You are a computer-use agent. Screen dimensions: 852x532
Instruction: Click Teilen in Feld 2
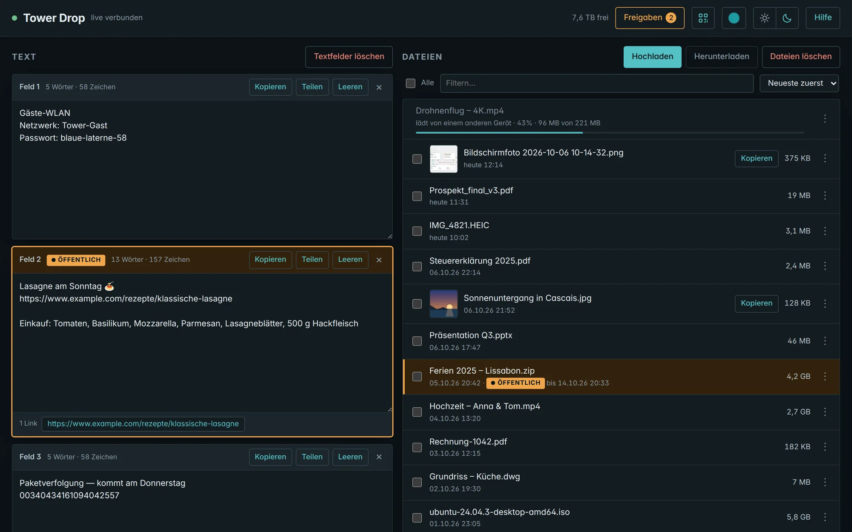pyautogui.click(x=312, y=260)
